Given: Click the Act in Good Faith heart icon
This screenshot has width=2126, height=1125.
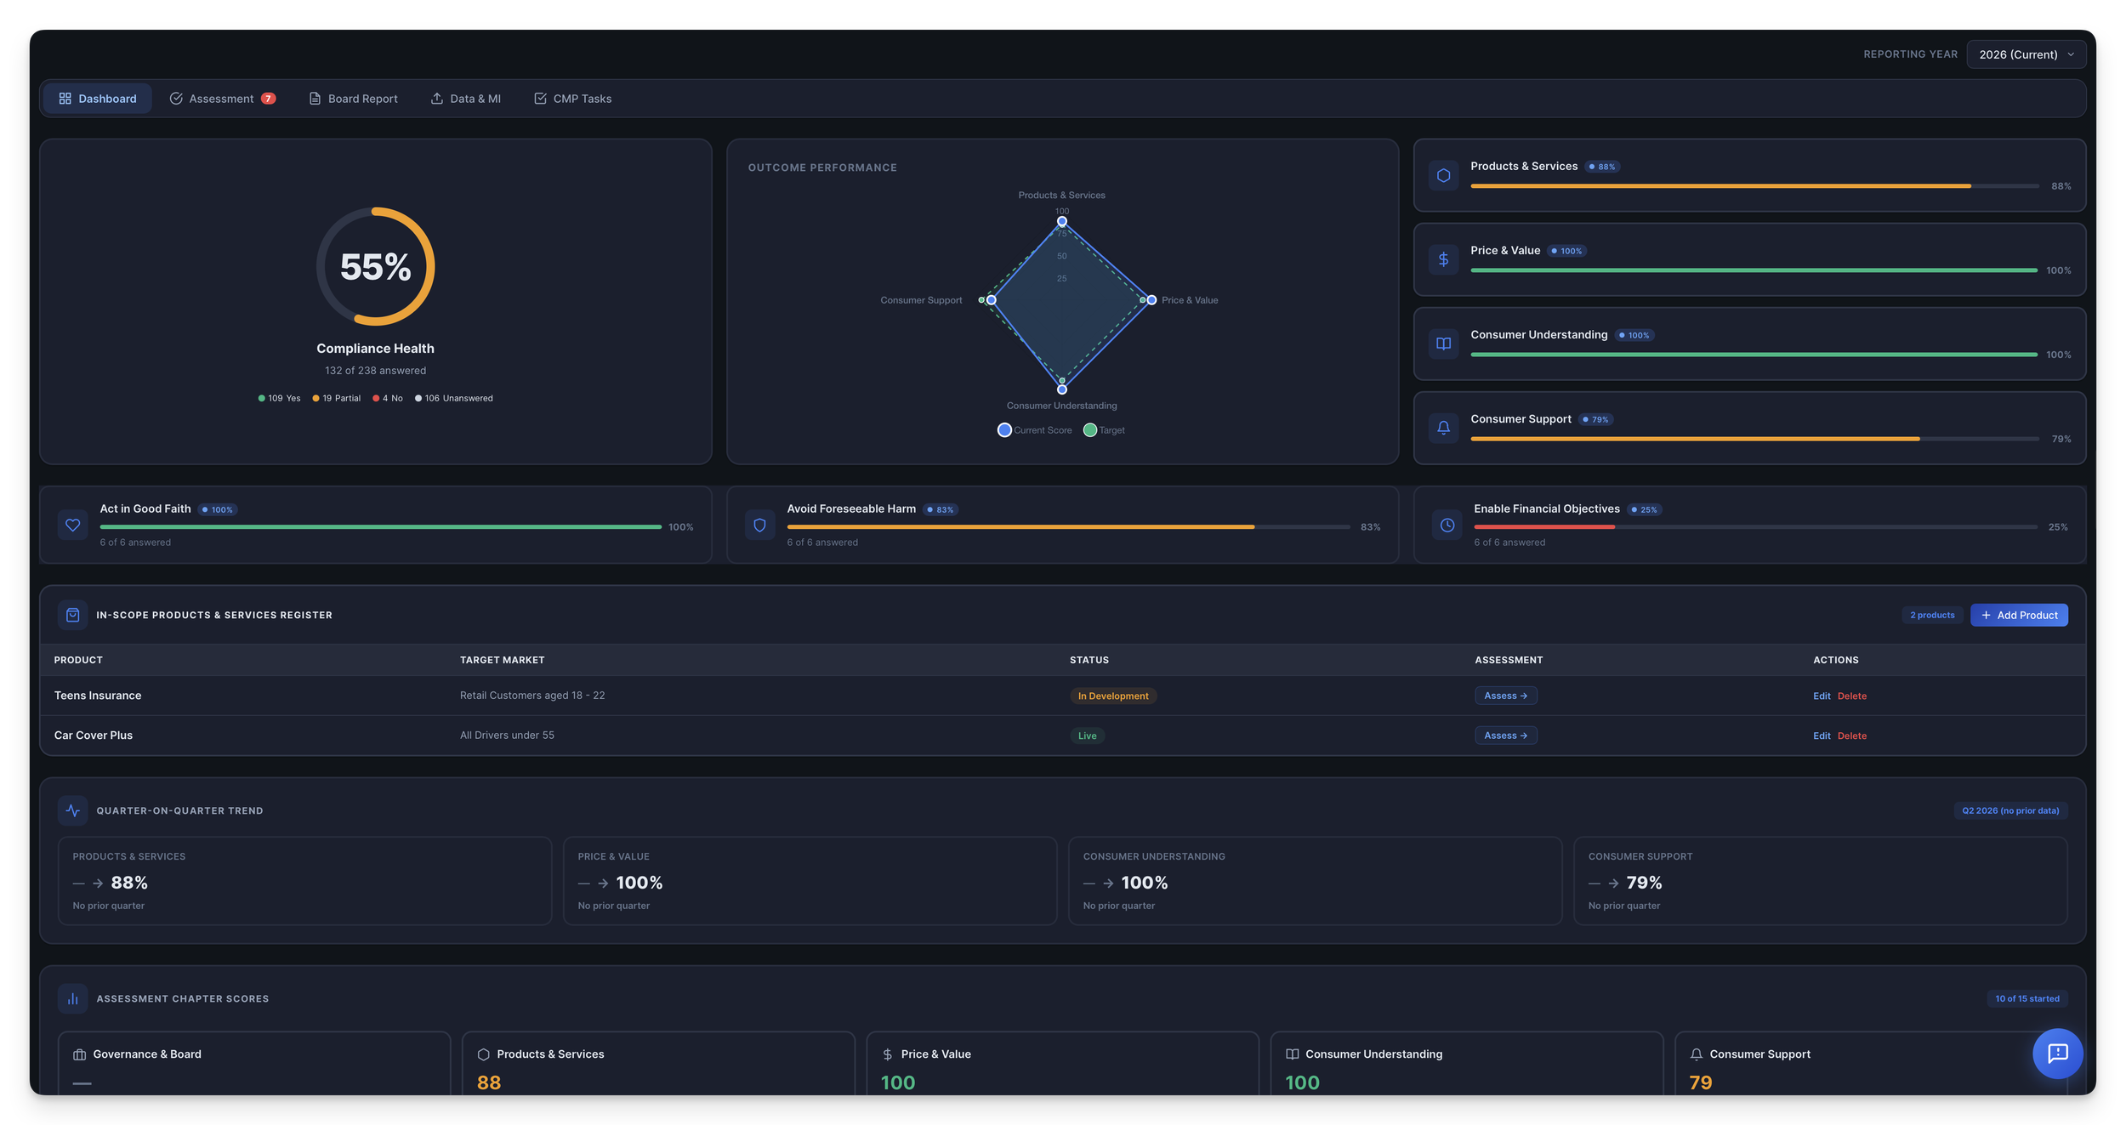Looking at the screenshot, I should 73,526.
